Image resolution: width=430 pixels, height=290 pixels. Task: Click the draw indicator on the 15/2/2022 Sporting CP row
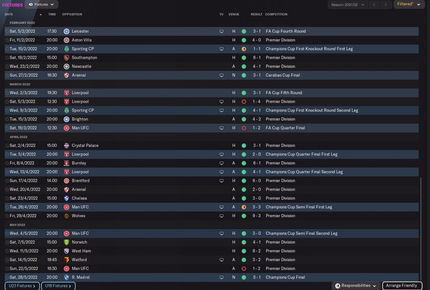coord(244,49)
